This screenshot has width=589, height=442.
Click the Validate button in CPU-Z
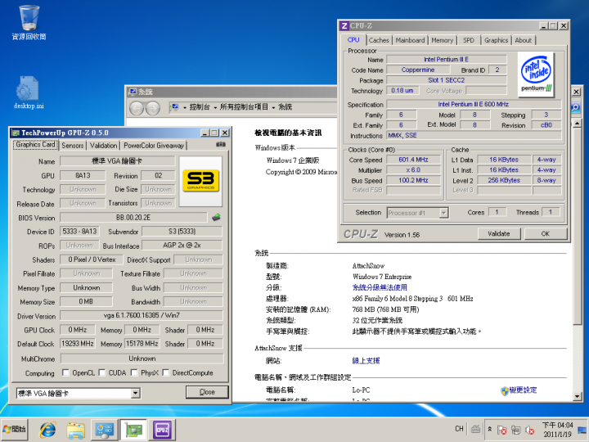tap(499, 234)
